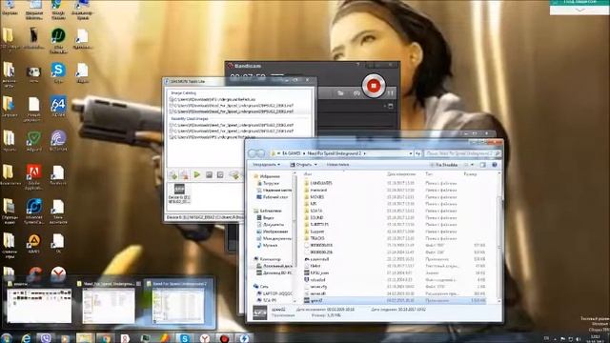Select memcard folder in file list
610x343 pixels.
click(x=315, y=191)
